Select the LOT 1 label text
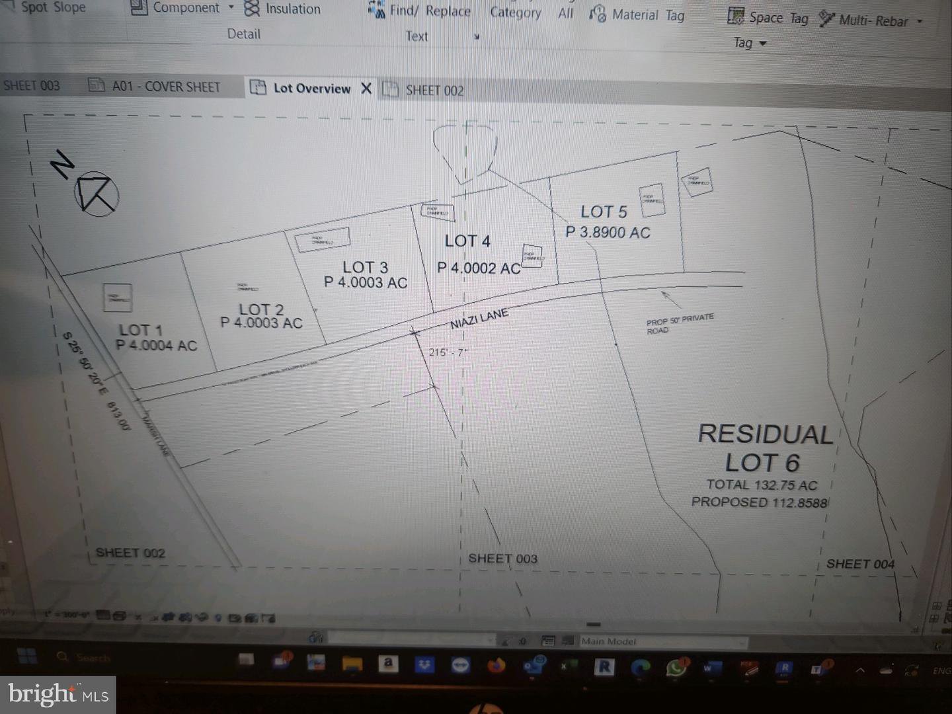The height and width of the screenshot is (714, 952). coord(140,330)
